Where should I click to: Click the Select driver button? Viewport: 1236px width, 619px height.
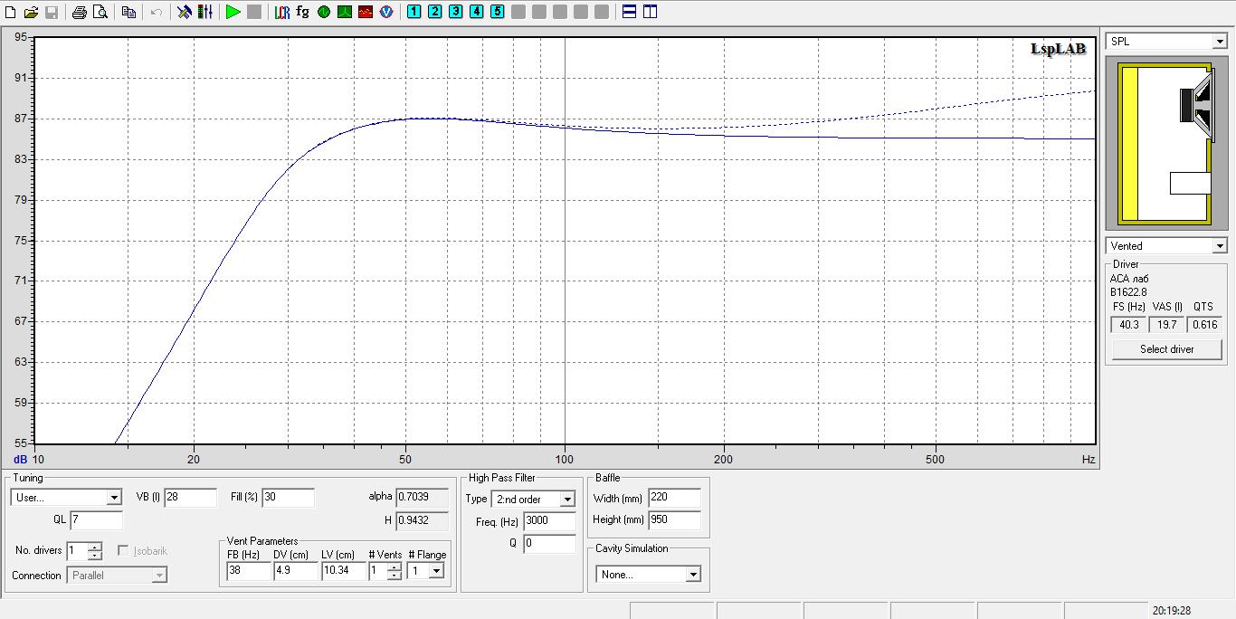coord(1166,349)
